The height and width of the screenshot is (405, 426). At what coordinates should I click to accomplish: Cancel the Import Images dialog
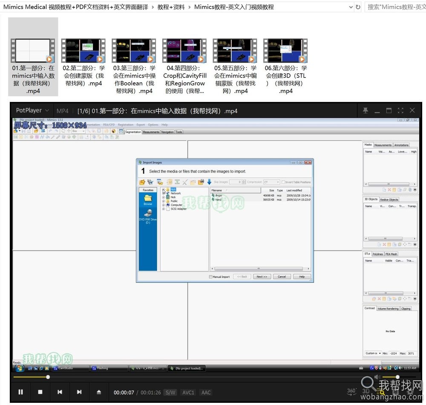pyautogui.click(x=282, y=277)
